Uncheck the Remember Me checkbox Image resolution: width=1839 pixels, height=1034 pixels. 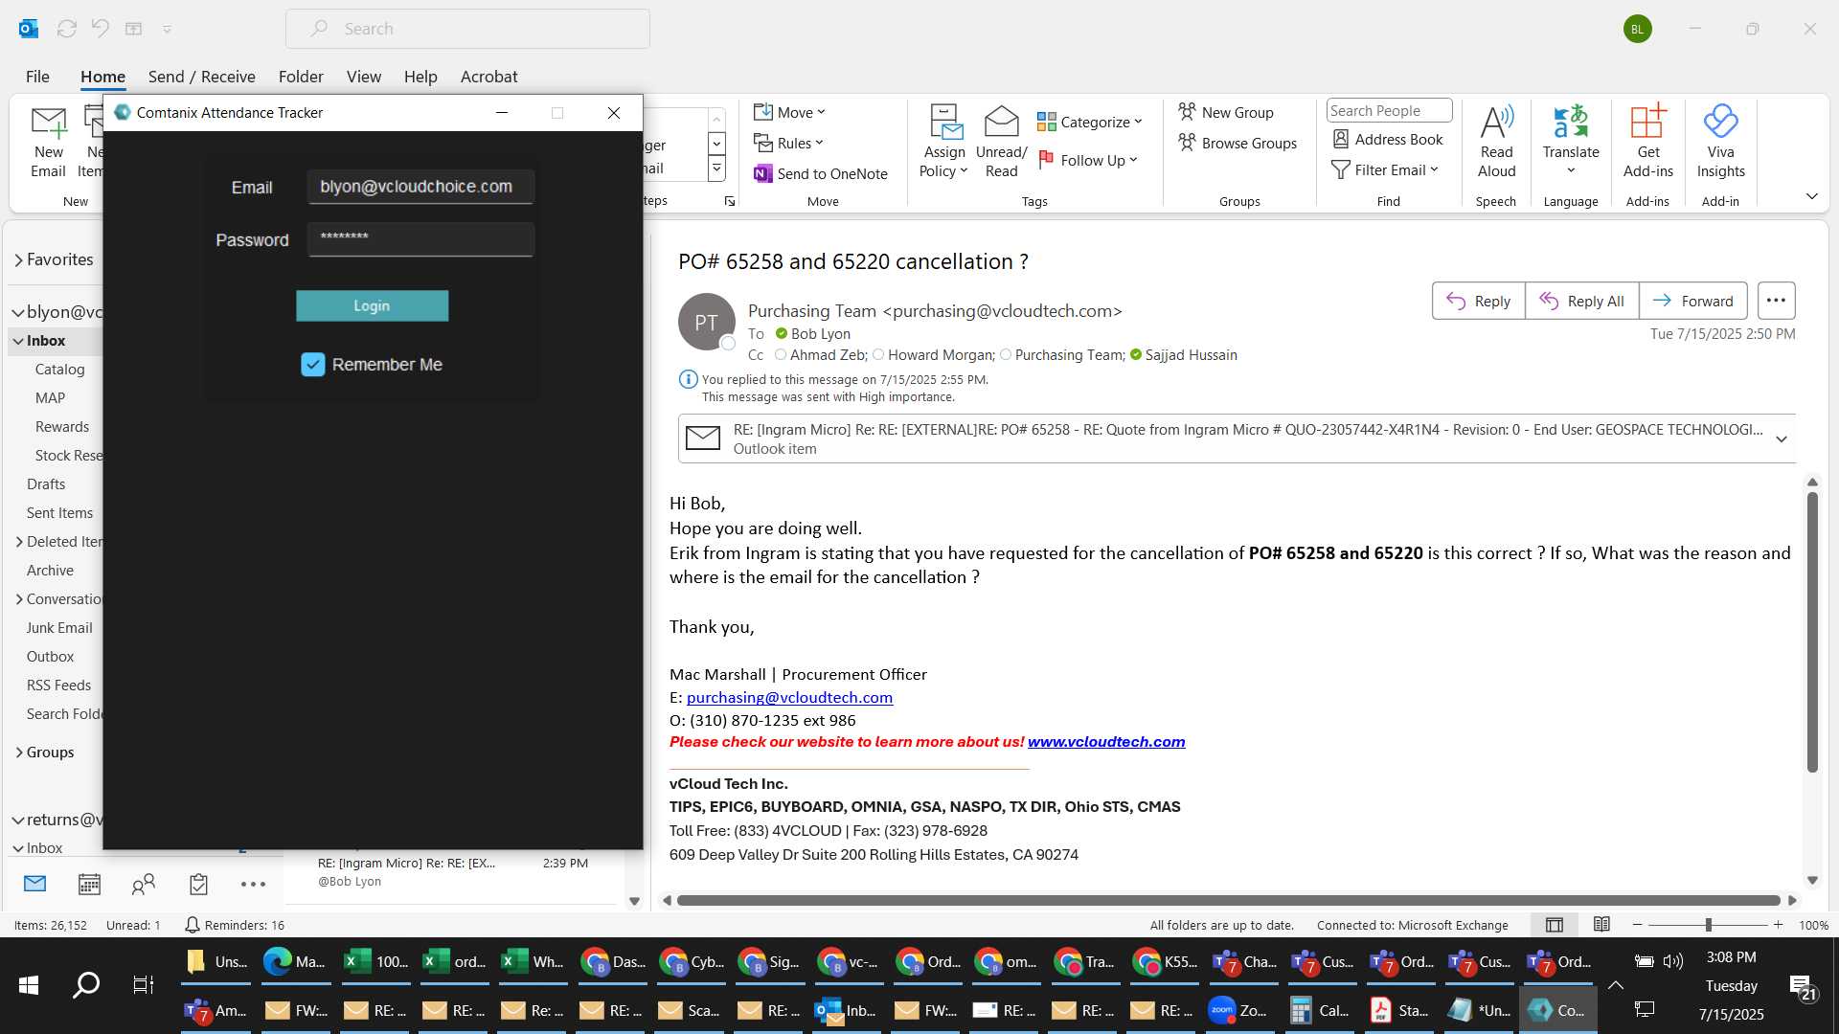313,365
